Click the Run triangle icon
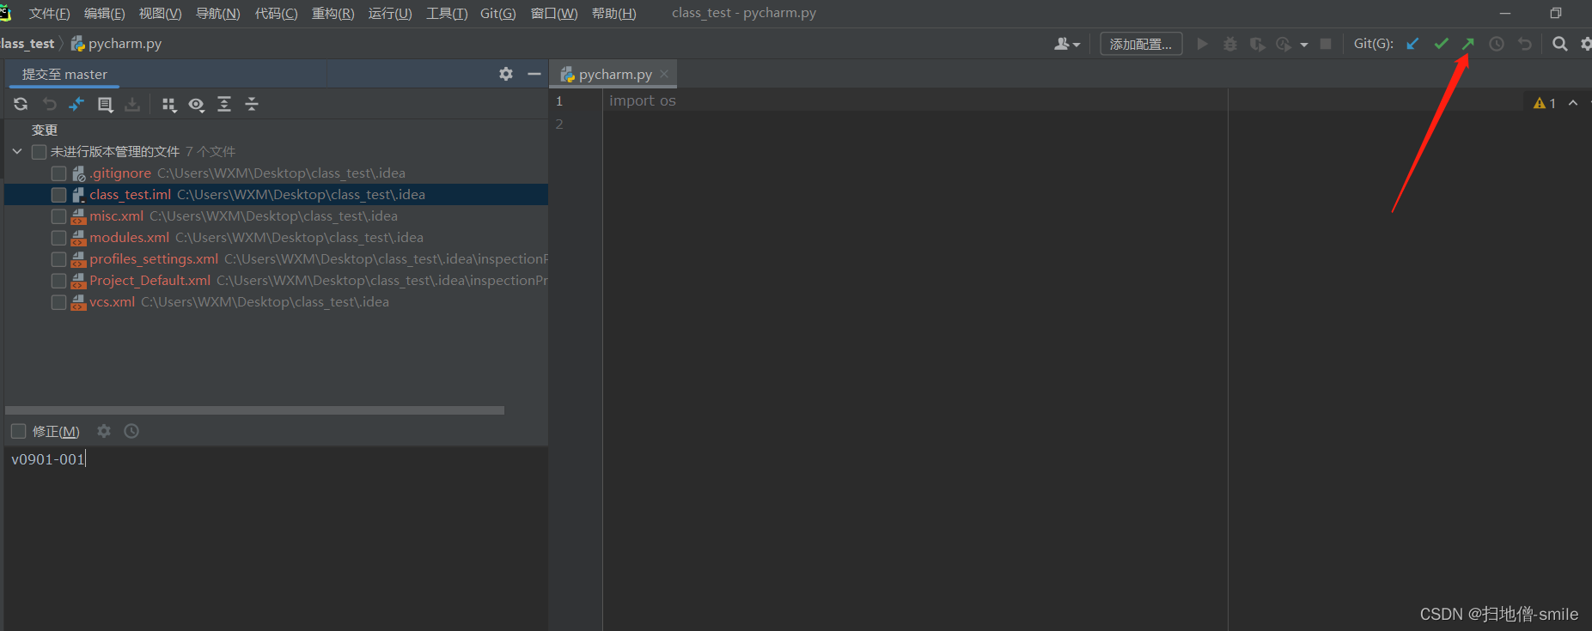Image resolution: width=1592 pixels, height=631 pixels. [1203, 44]
